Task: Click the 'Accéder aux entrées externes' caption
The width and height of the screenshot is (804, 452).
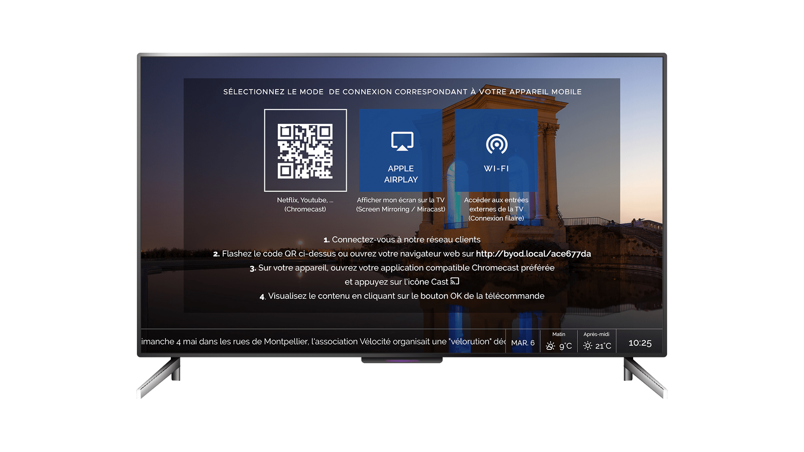Action: 496,209
